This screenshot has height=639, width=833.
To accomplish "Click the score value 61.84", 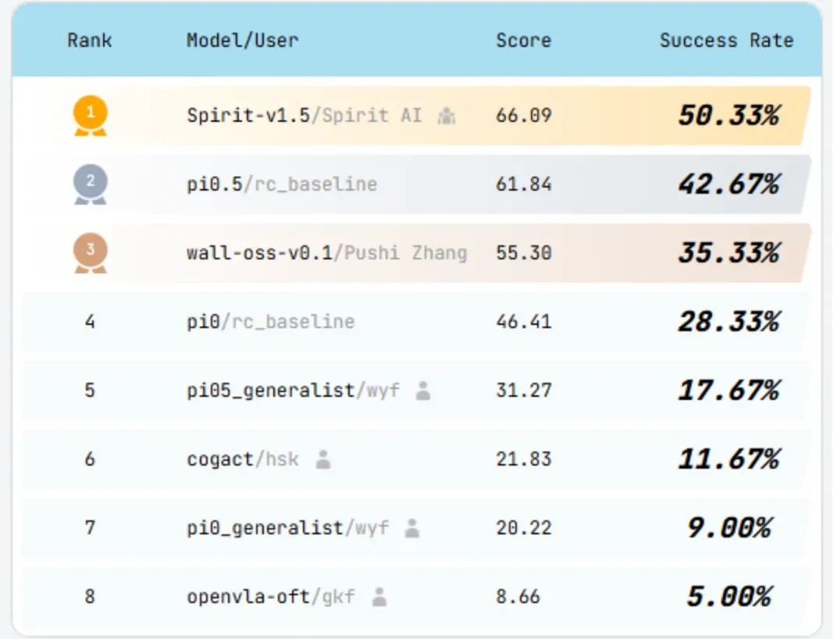I will point(524,184).
